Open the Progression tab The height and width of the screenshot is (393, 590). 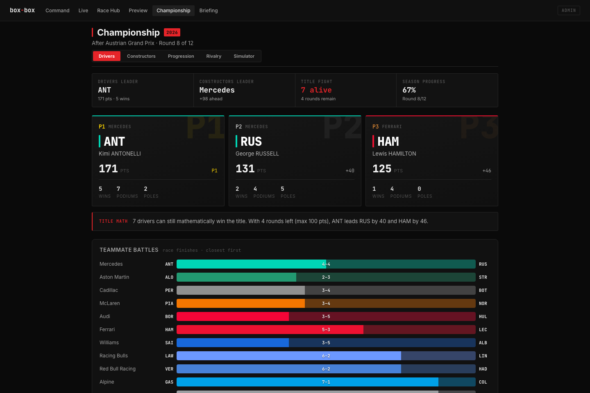point(181,56)
